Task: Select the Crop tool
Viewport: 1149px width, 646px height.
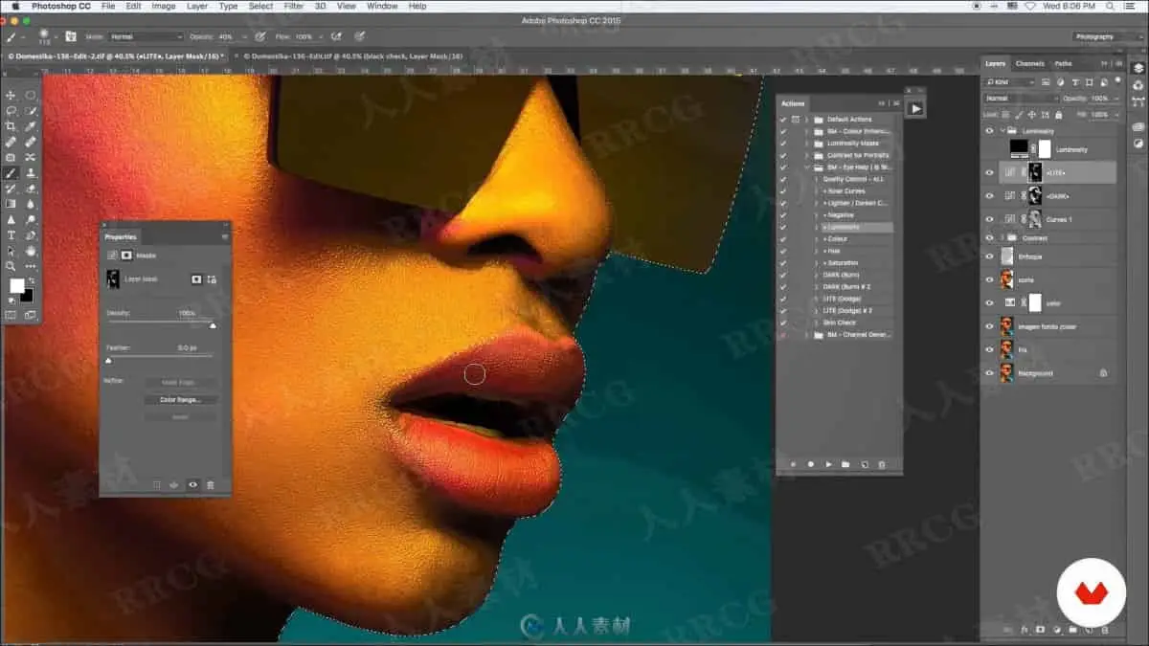Action: click(x=11, y=126)
